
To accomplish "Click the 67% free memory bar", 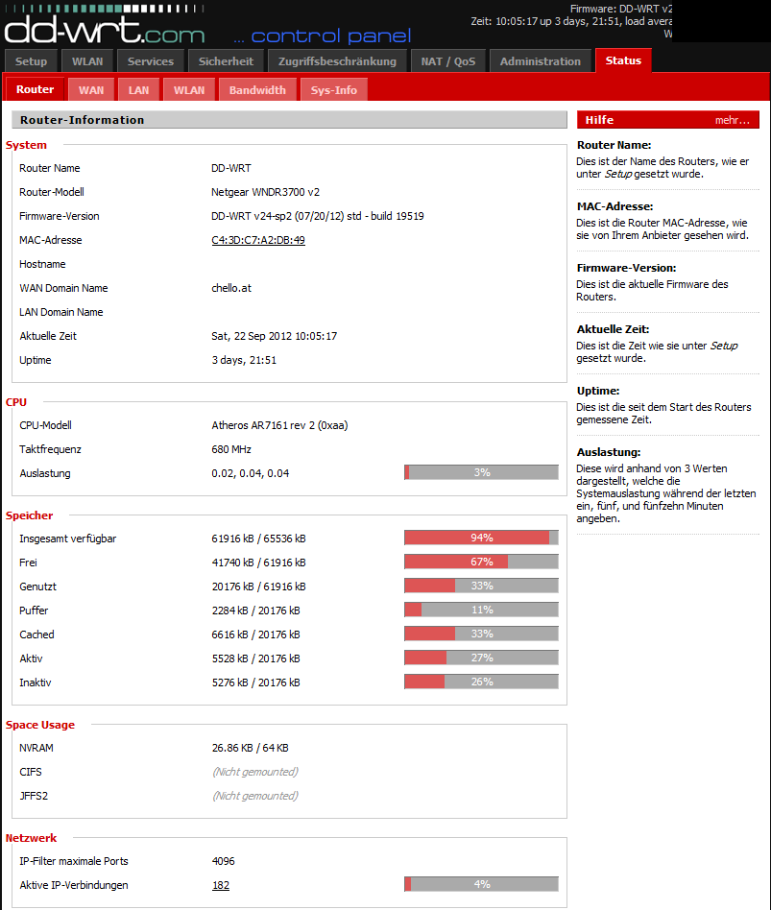I will pos(481,562).
